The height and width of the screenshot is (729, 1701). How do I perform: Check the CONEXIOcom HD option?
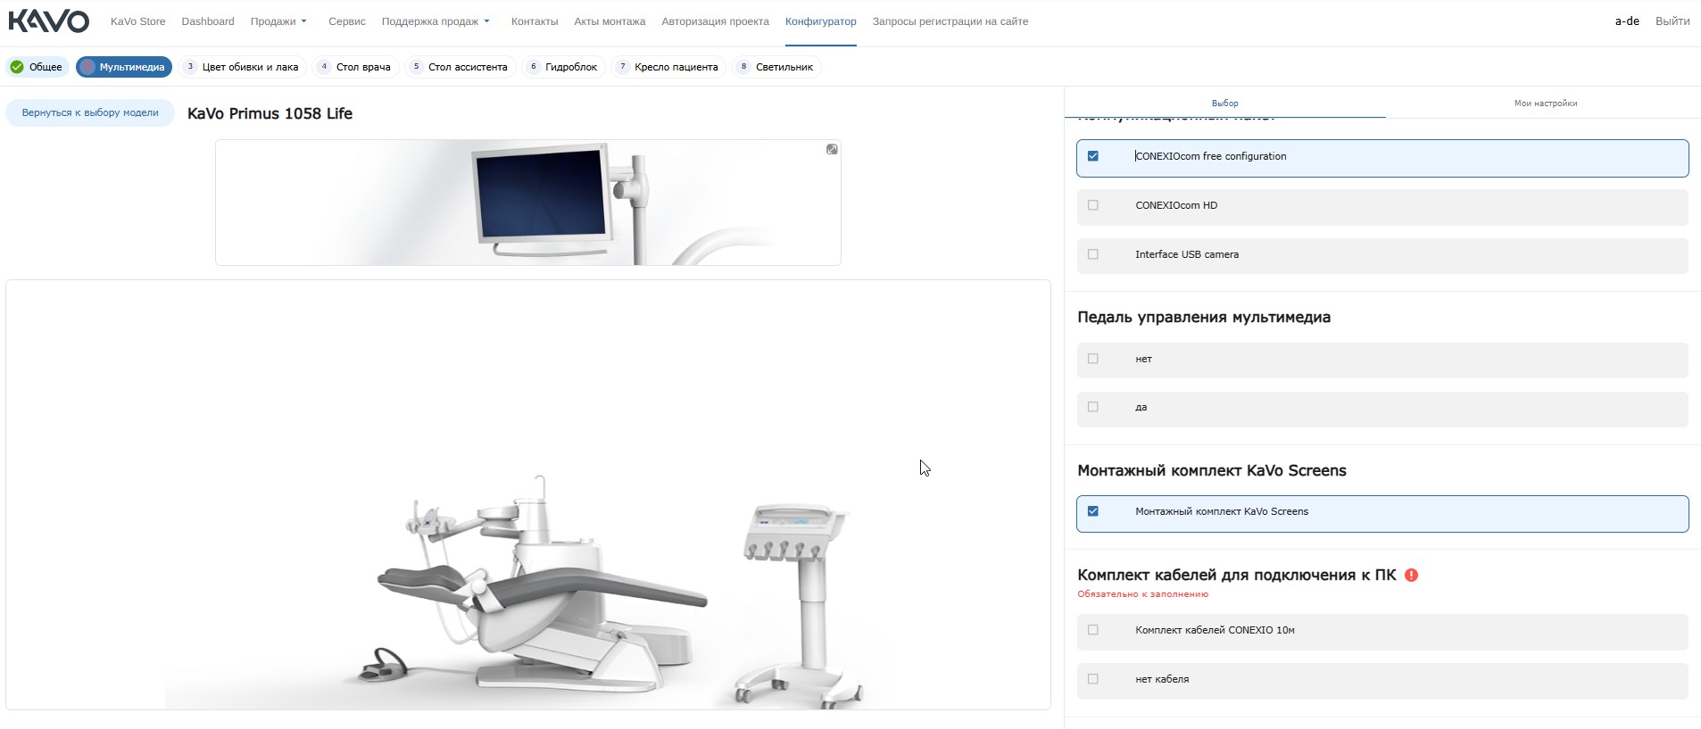(x=1093, y=205)
